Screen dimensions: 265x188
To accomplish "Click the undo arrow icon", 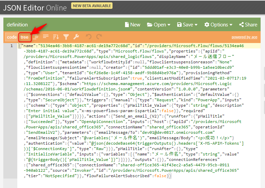I will [x=88, y=37].
